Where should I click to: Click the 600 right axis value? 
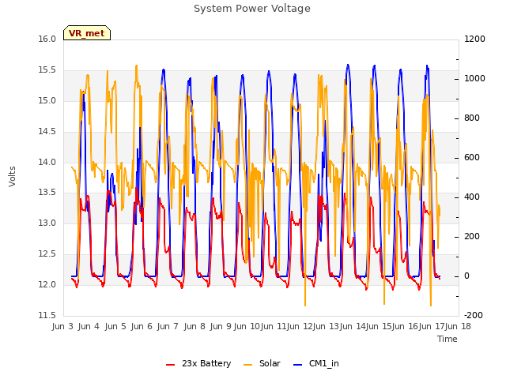click(x=472, y=158)
